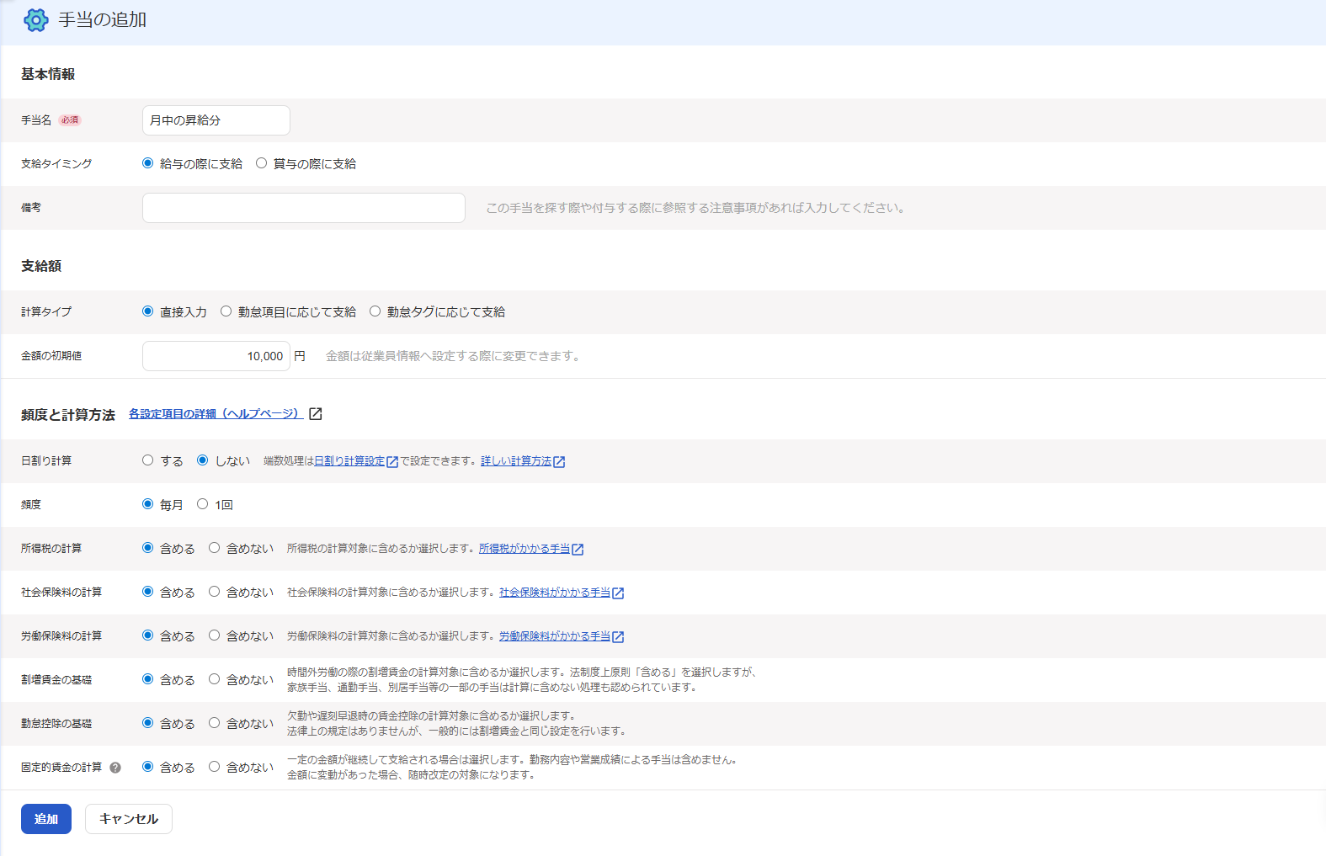
Task: Focus the 金額の初期値 amount field
Action: tap(216, 356)
